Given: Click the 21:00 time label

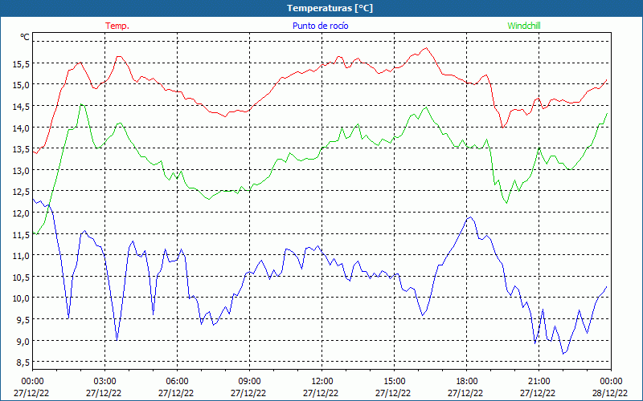Looking at the screenshot, I should 539,382.
